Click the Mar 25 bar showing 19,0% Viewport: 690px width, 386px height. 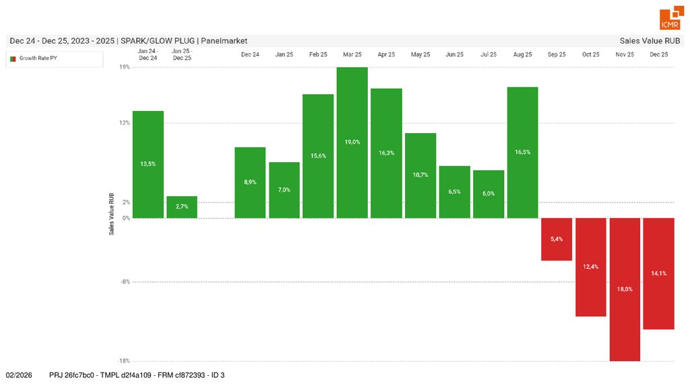pyautogui.click(x=352, y=143)
